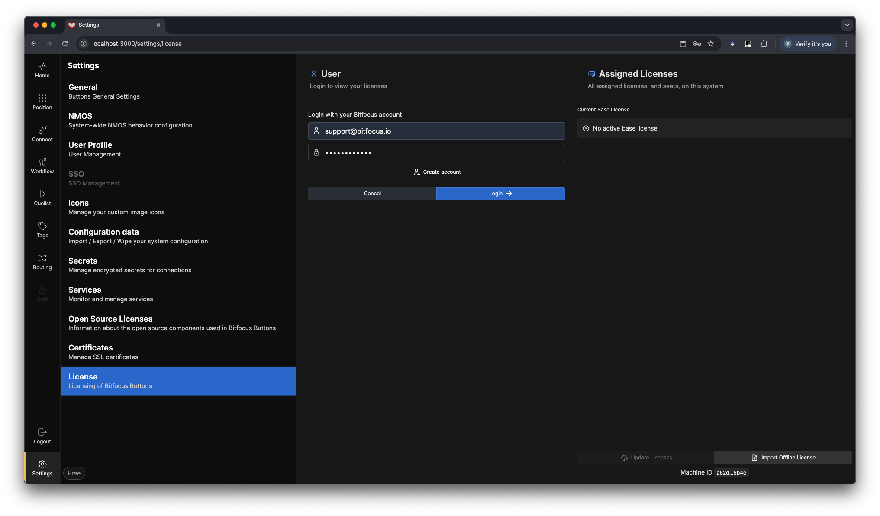The image size is (880, 516).
Task: Open NMOS settings
Action: point(178,121)
